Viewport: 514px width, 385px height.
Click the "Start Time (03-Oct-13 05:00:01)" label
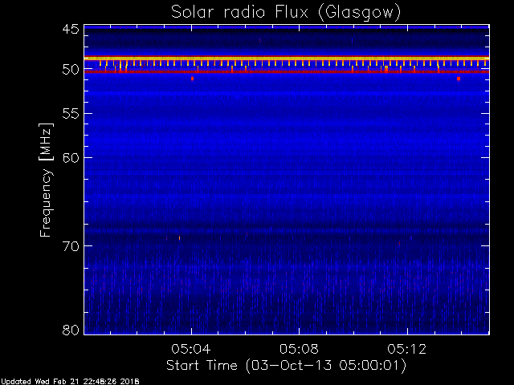[x=286, y=365]
